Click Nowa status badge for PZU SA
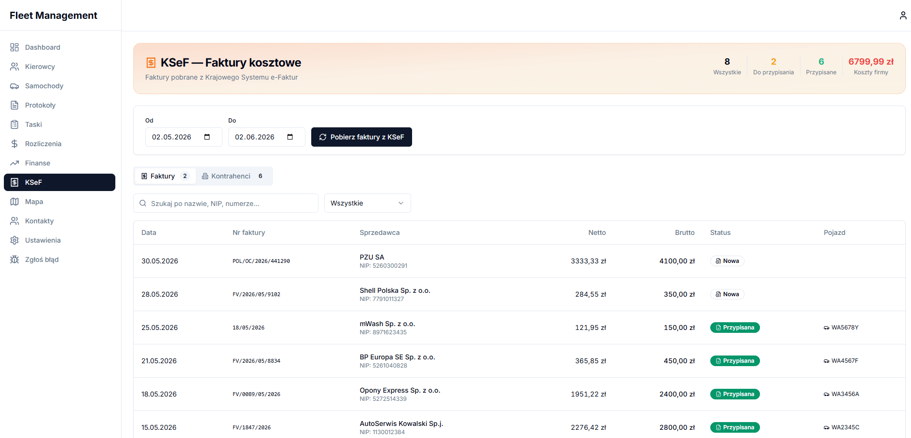The height and width of the screenshot is (438, 911). point(727,261)
